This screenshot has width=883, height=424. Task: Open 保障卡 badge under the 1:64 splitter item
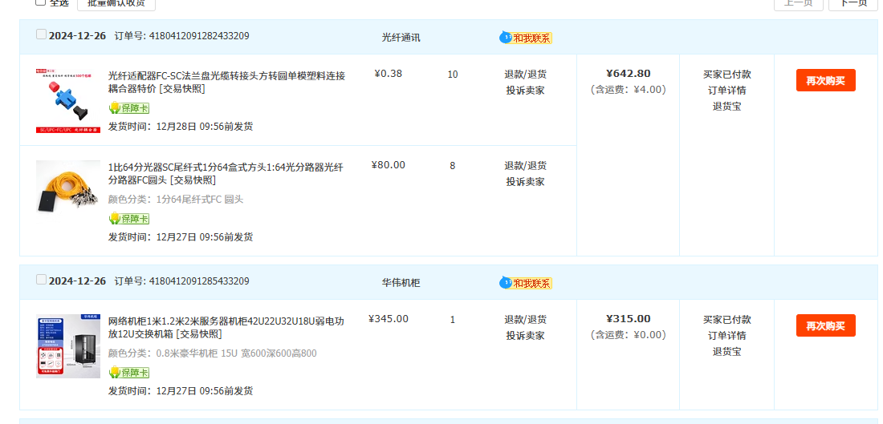click(x=129, y=219)
